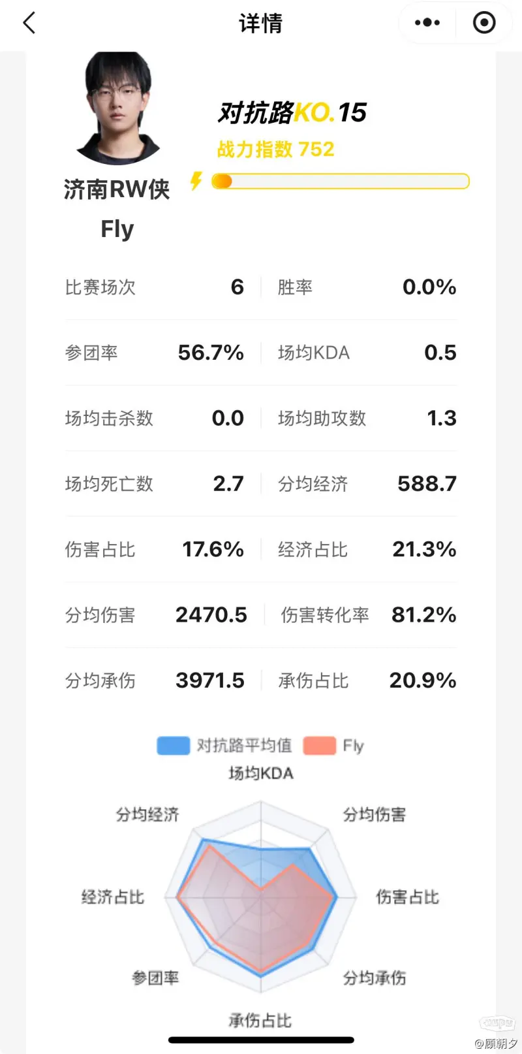Tap the 伤害转化率 stat entry
This screenshot has height=1054, width=522.
pos(367,615)
